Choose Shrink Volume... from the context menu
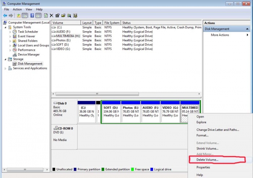Screen dimensions: 253x178 [x=207, y=149]
